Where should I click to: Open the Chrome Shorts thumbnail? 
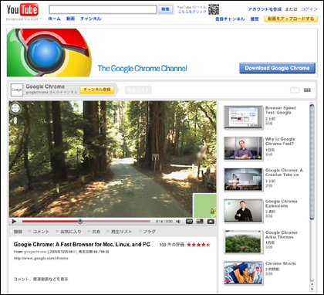coord(243,273)
